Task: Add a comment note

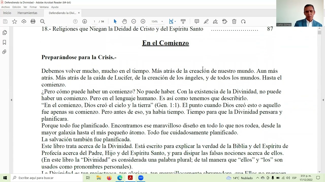Action: [x=197, y=21]
